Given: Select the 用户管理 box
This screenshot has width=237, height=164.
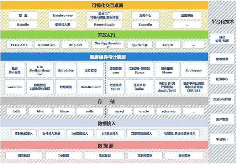Looking at the screenshot, I should [222, 119].
